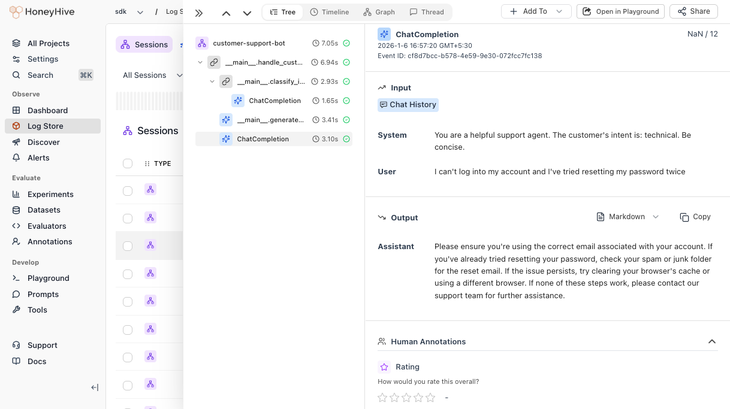This screenshot has width=730, height=409.
Task: Select Log Store in sidebar
Action: pos(53,126)
